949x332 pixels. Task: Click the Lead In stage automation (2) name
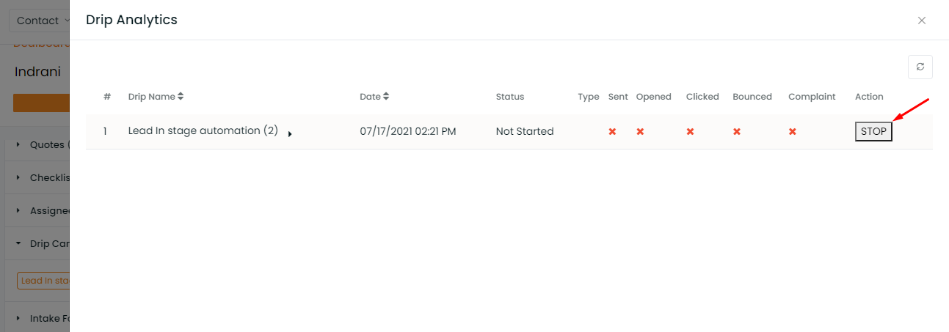[x=203, y=131]
